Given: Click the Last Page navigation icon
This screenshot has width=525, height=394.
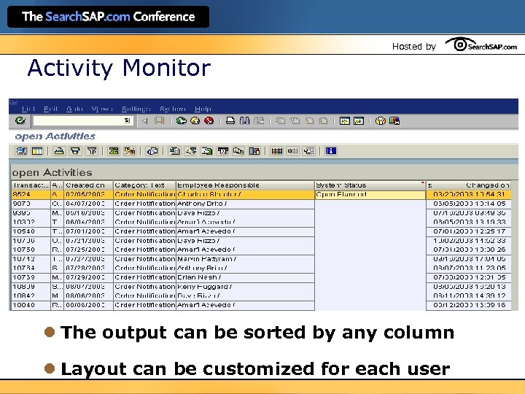Looking at the screenshot, I should click(x=323, y=120).
